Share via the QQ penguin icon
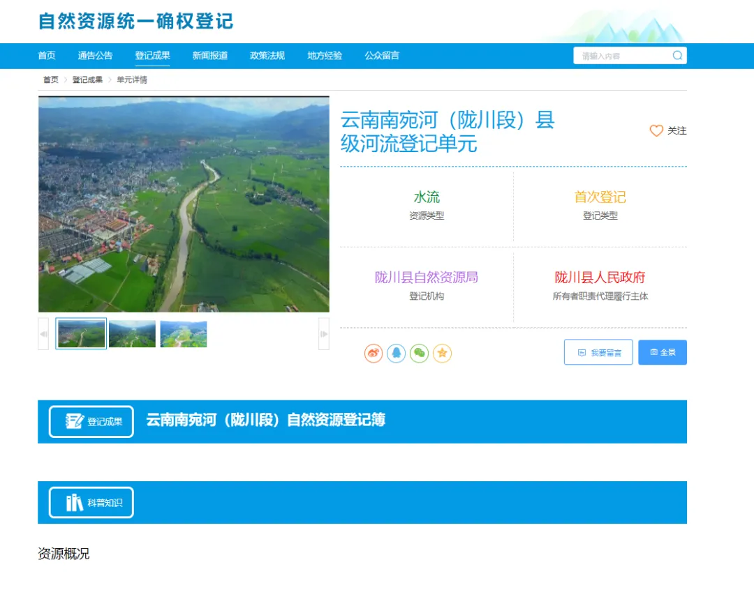The width and height of the screenshot is (754, 590). (397, 353)
